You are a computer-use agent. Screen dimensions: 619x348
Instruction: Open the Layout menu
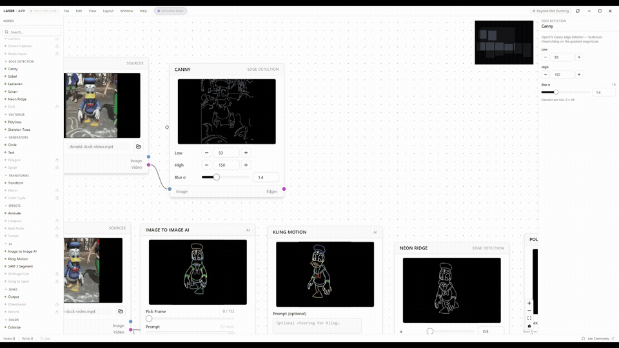click(x=108, y=11)
